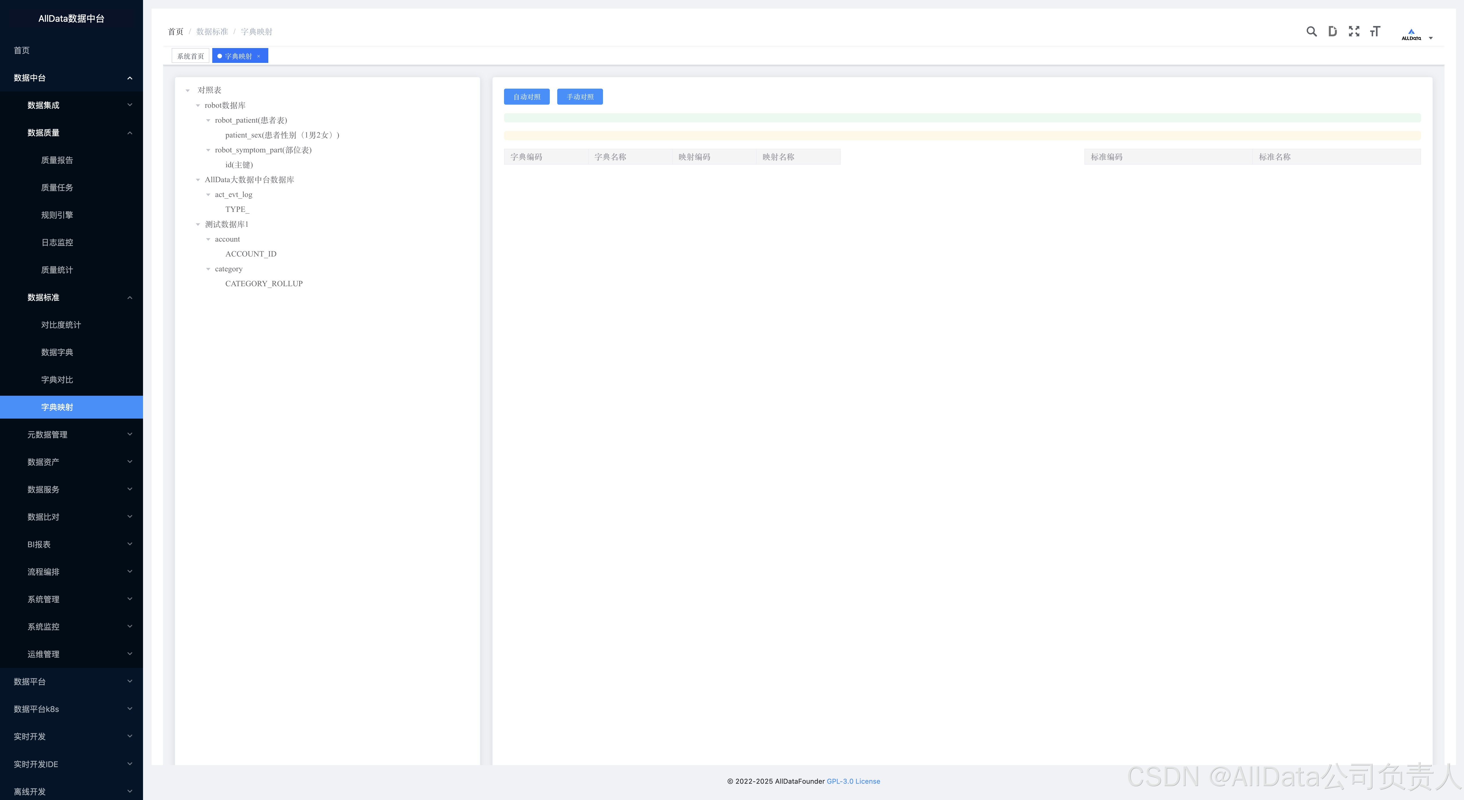Image resolution: width=1464 pixels, height=800 pixels.
Task: Open font size settings icon
Action: coord(1375,31)
